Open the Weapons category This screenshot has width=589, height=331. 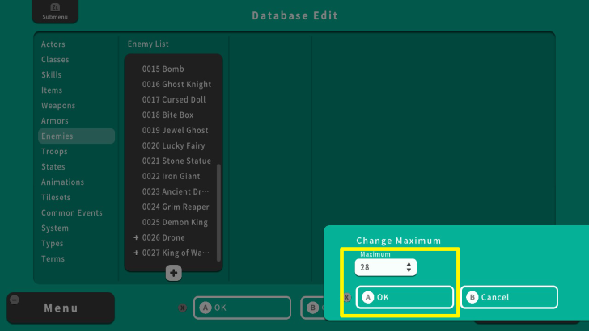[58, 106]
